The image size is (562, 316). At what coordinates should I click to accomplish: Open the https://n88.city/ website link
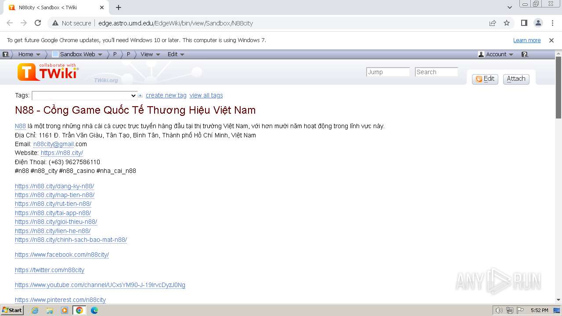point(62,153)
